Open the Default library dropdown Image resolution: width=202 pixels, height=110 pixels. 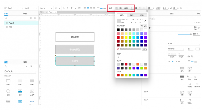pos(20,71)
